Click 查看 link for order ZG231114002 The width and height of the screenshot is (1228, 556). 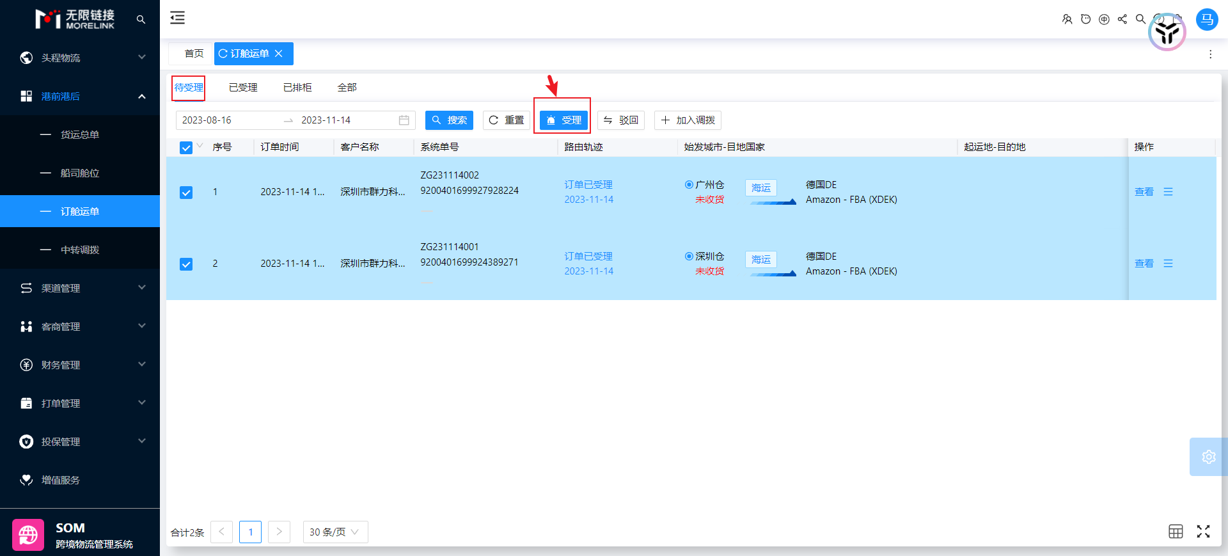point(1144,192)
